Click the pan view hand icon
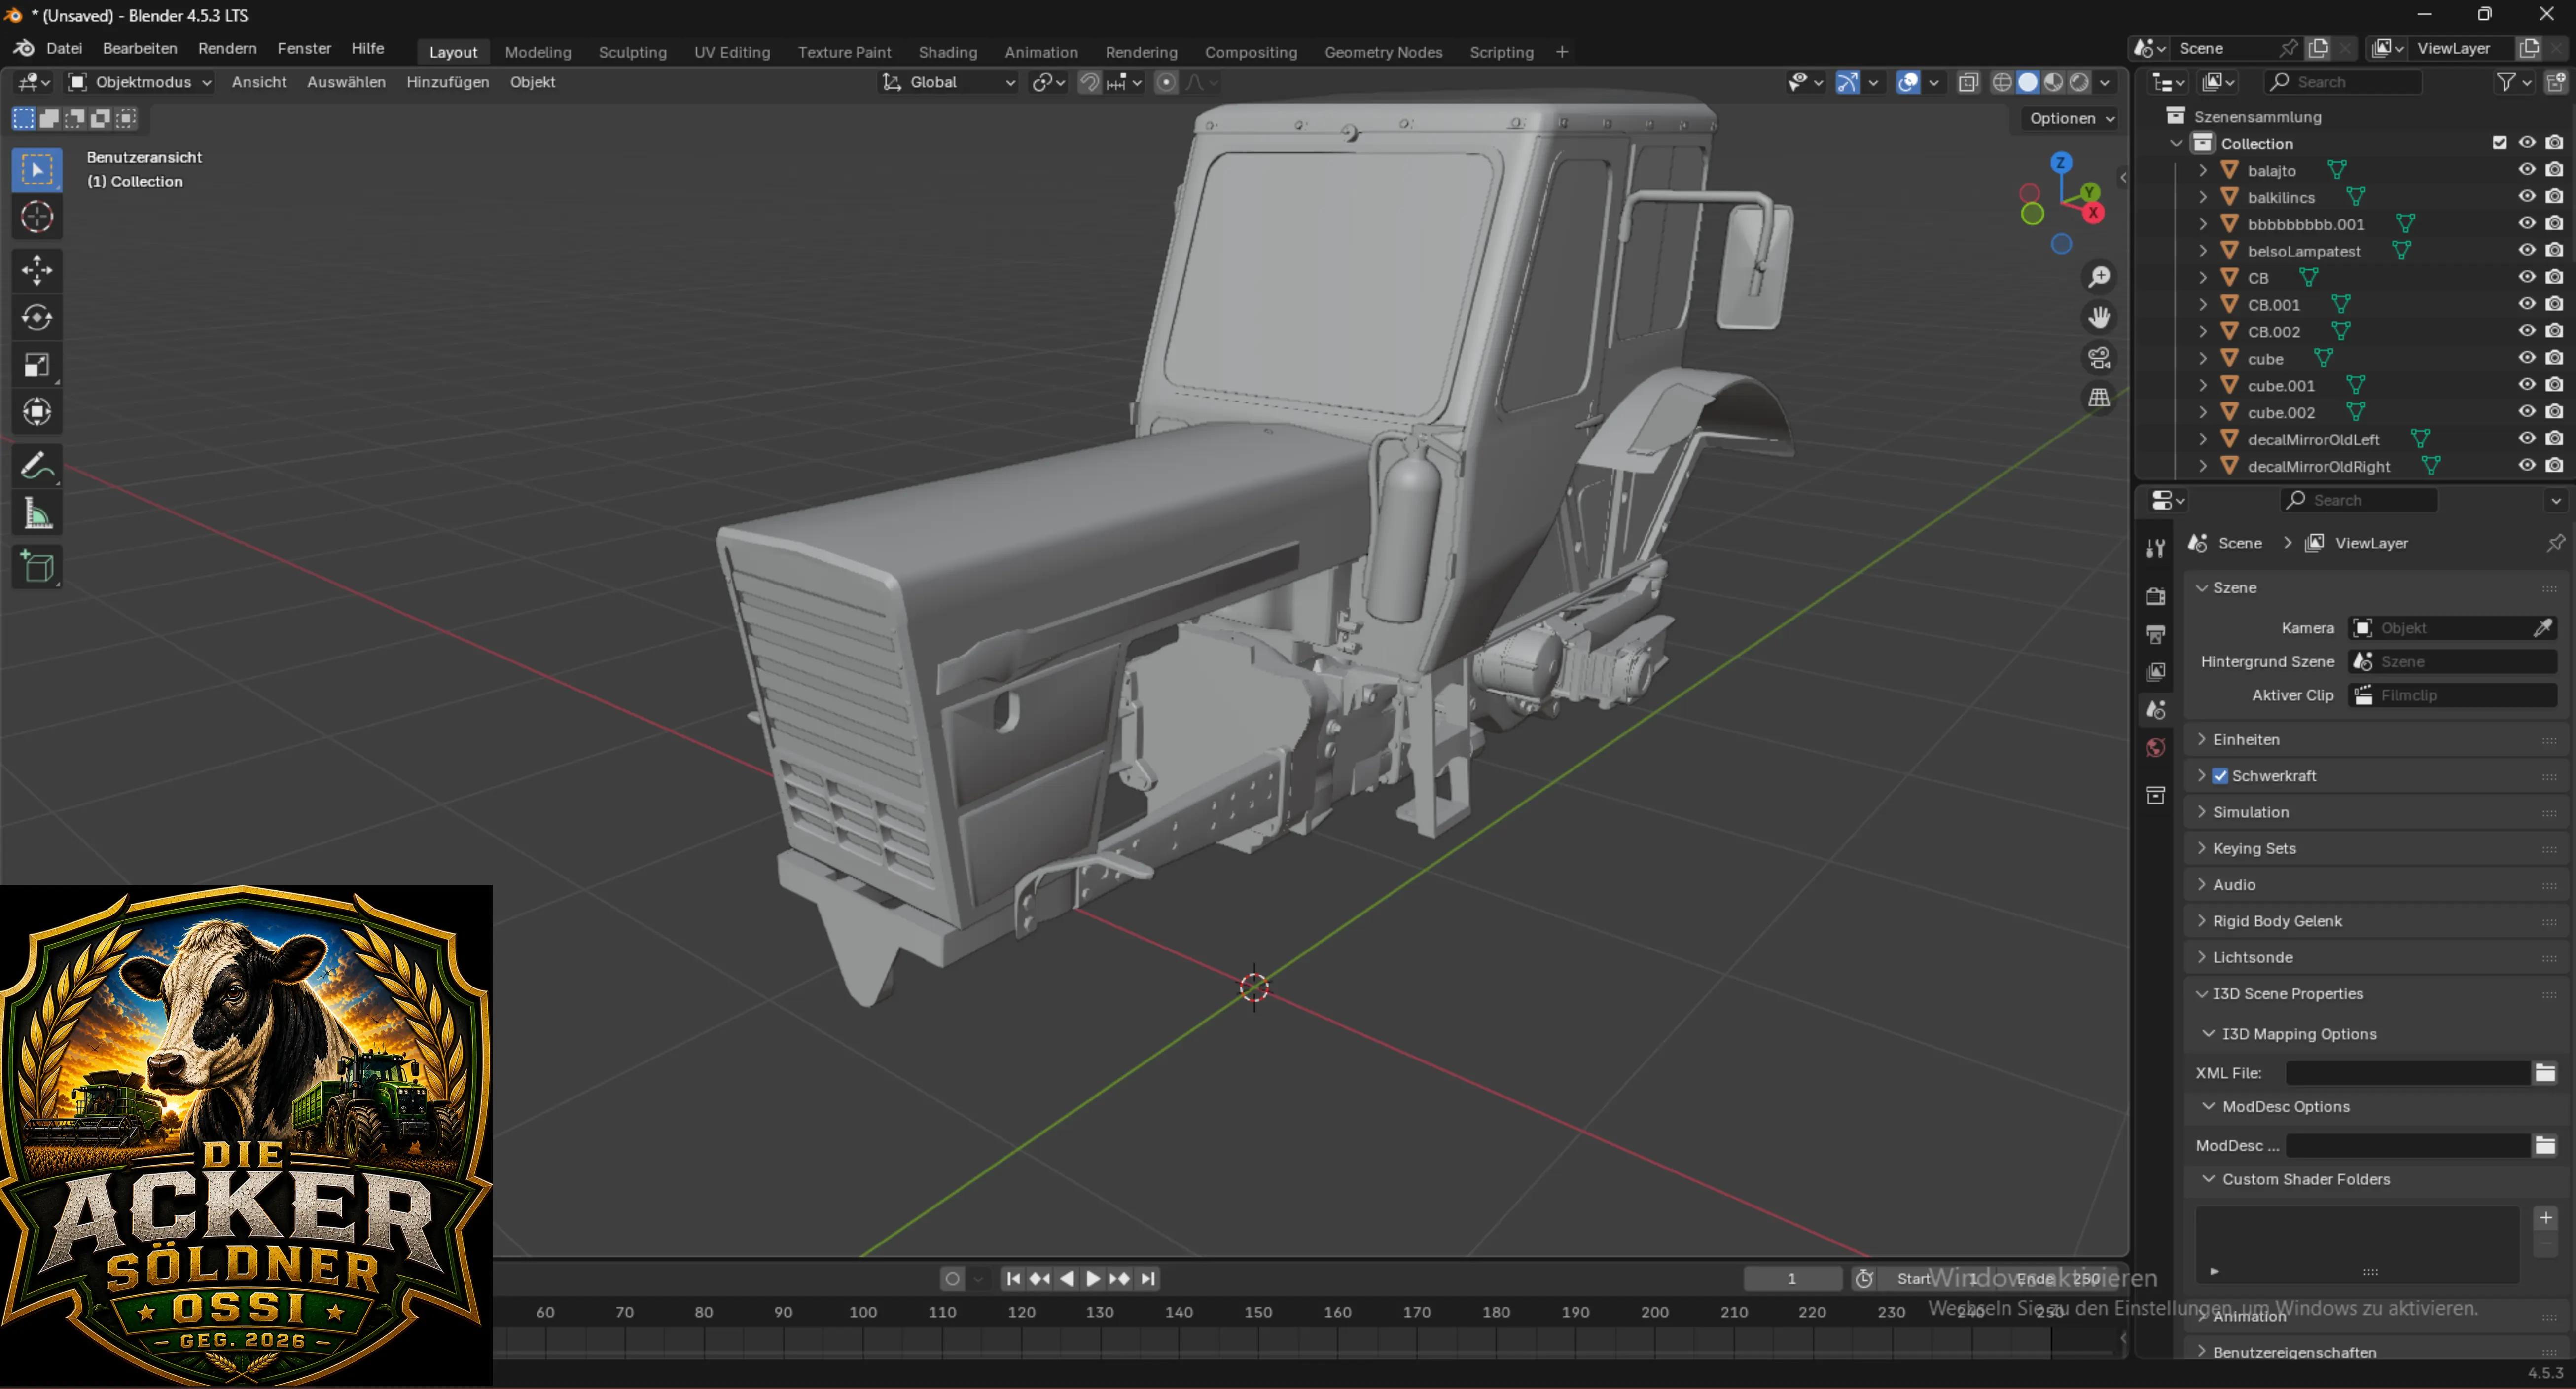2576x1389 pixels. pyautogui.click(x=2099, y=317)
